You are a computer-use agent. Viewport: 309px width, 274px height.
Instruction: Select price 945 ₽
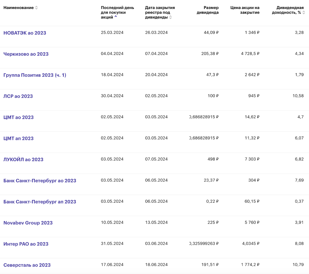coord(254,96)
